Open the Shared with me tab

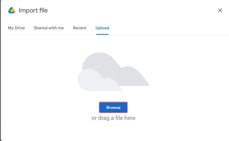coord(49,28)
